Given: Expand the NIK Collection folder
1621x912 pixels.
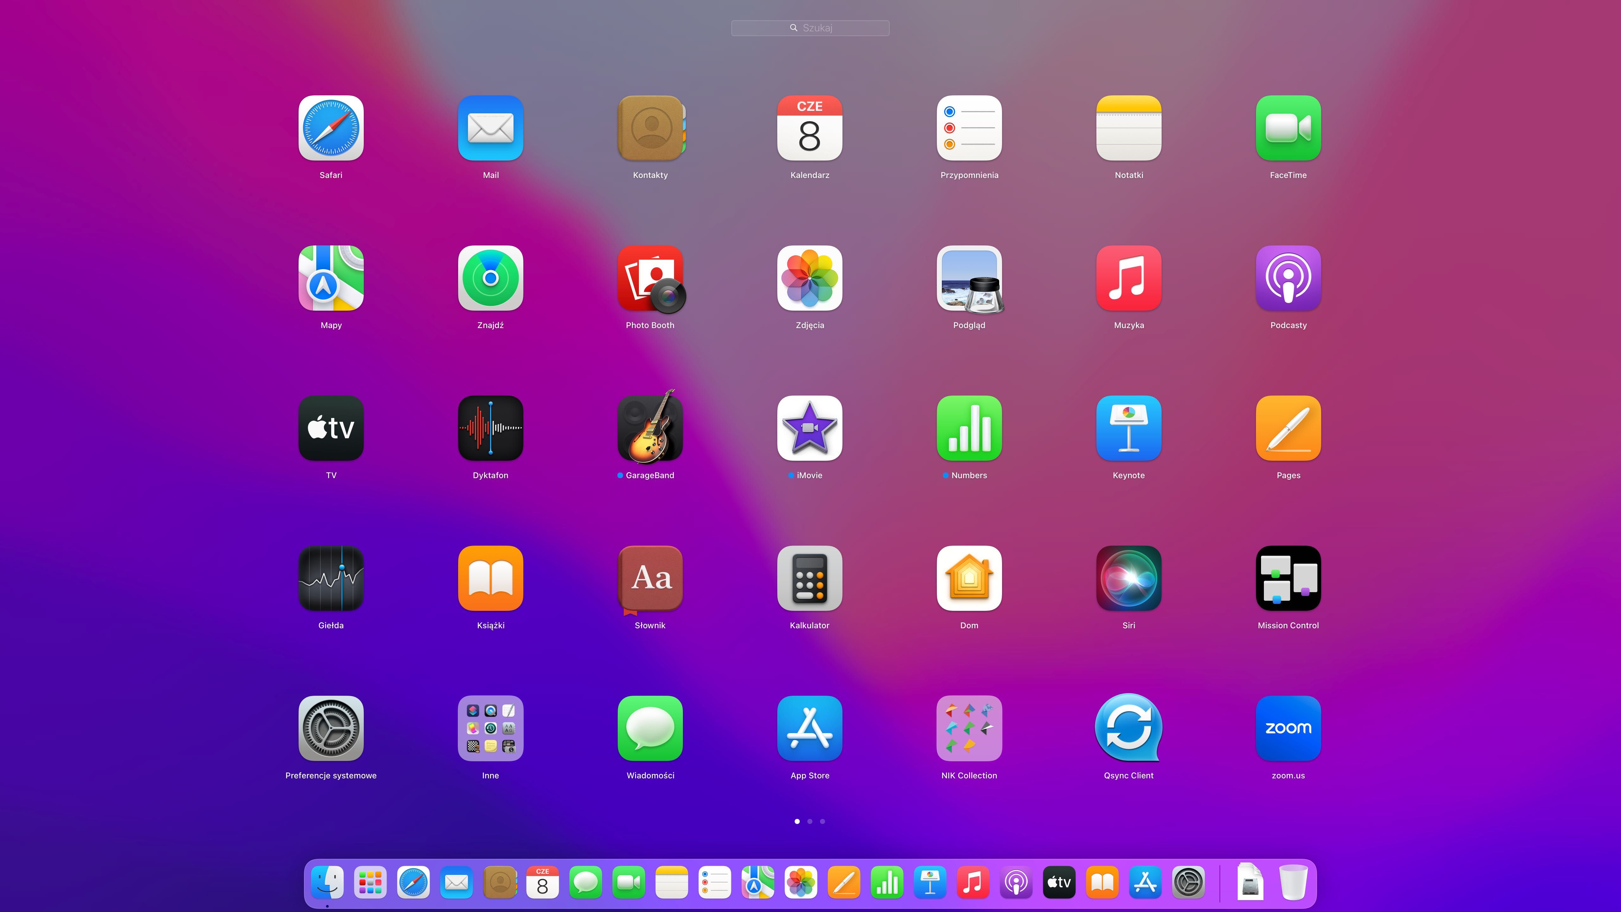Looking at the screenshot, I should [x=970, y=728].
